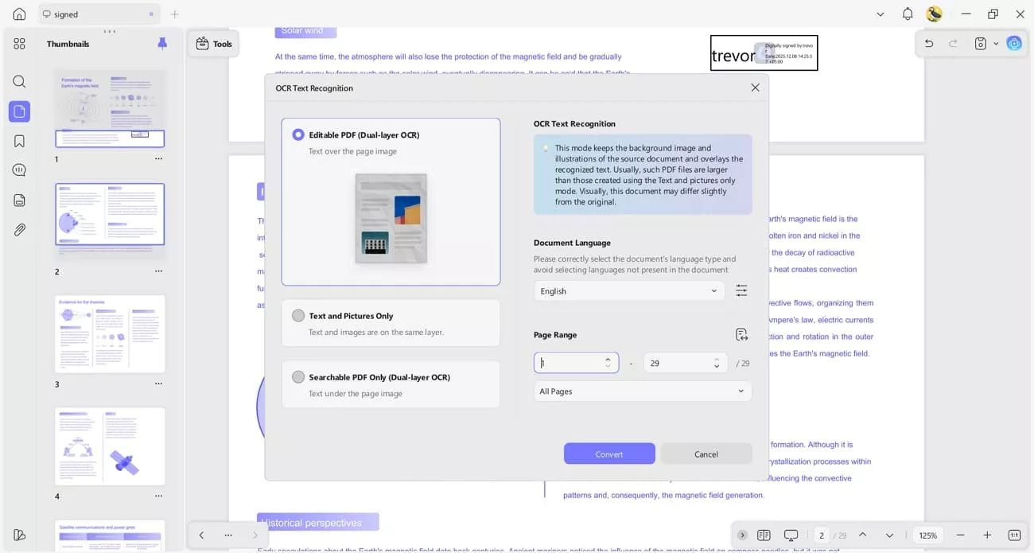Select Editable PDF (Dual-layer OCR) option

[298, 135]
